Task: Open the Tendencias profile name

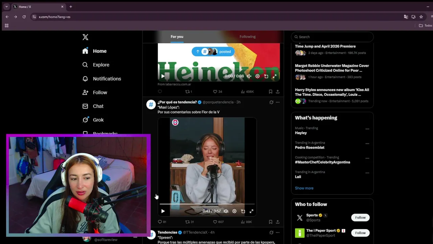Action: 167,232
